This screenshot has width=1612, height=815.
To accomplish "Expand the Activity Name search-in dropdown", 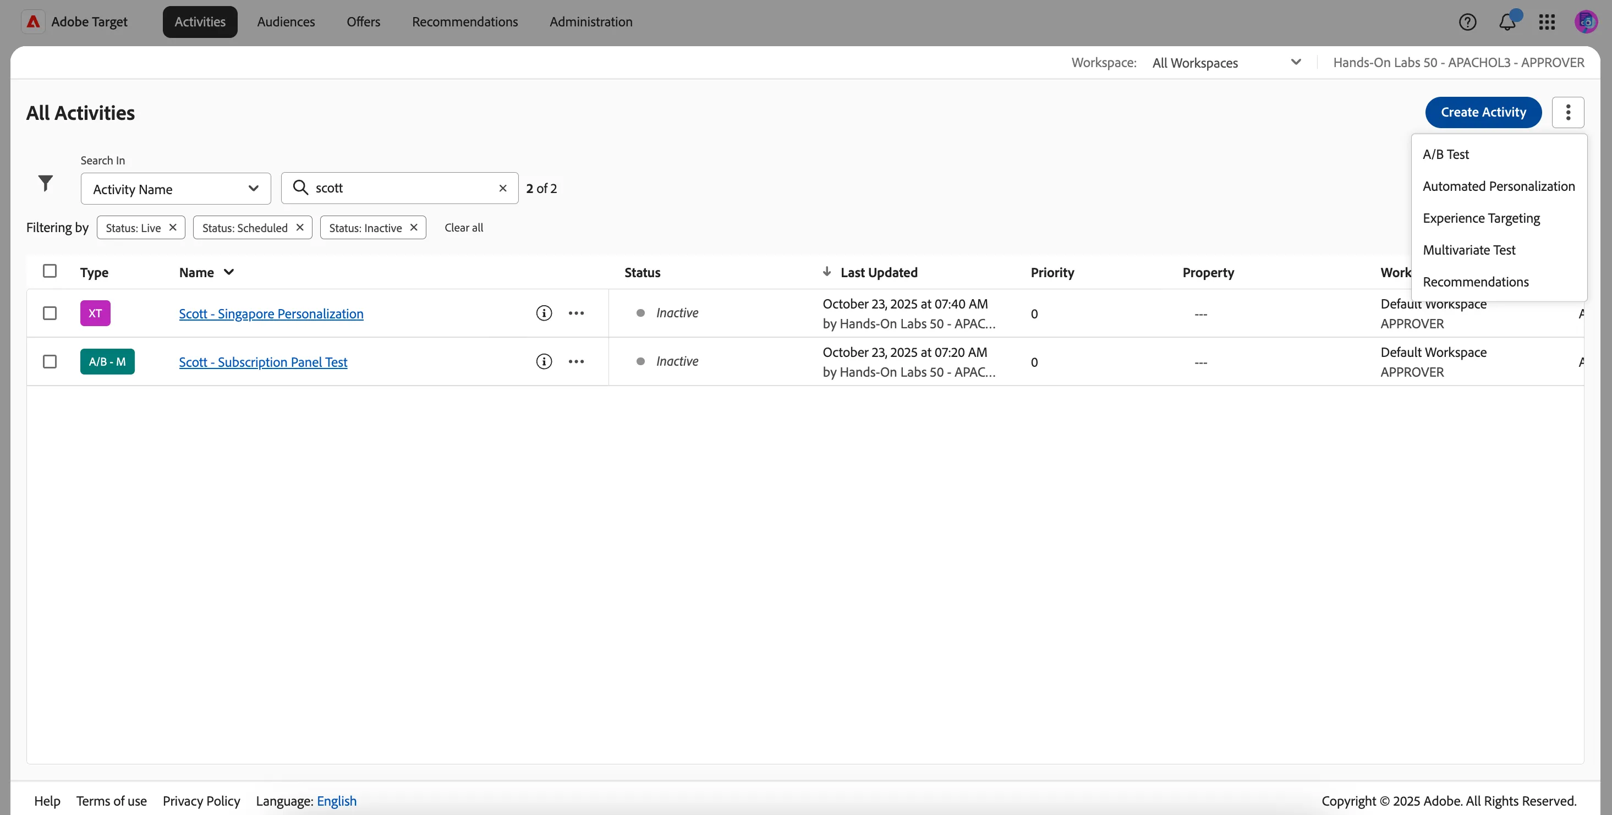I will (176, 189).
